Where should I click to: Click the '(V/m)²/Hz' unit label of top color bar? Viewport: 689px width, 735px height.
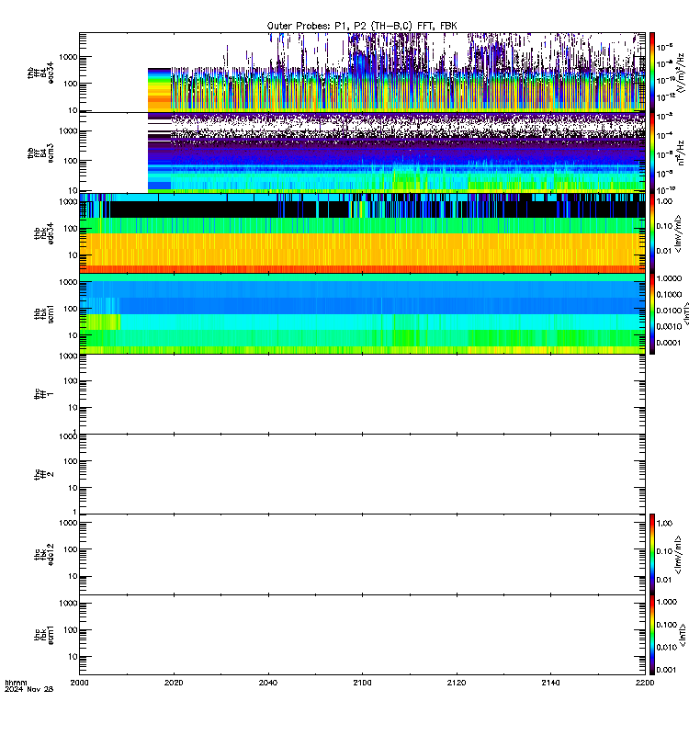(x=681, y=72)
